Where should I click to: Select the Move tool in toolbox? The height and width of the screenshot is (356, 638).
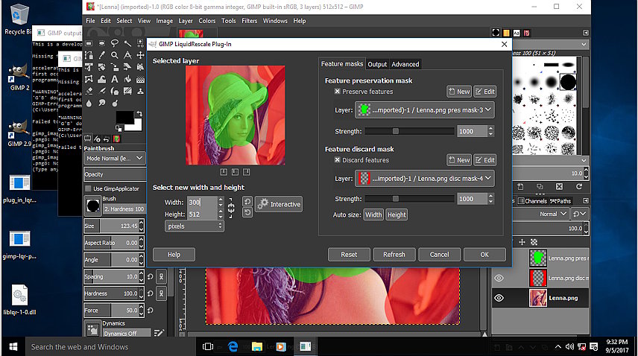pos(140,55)
